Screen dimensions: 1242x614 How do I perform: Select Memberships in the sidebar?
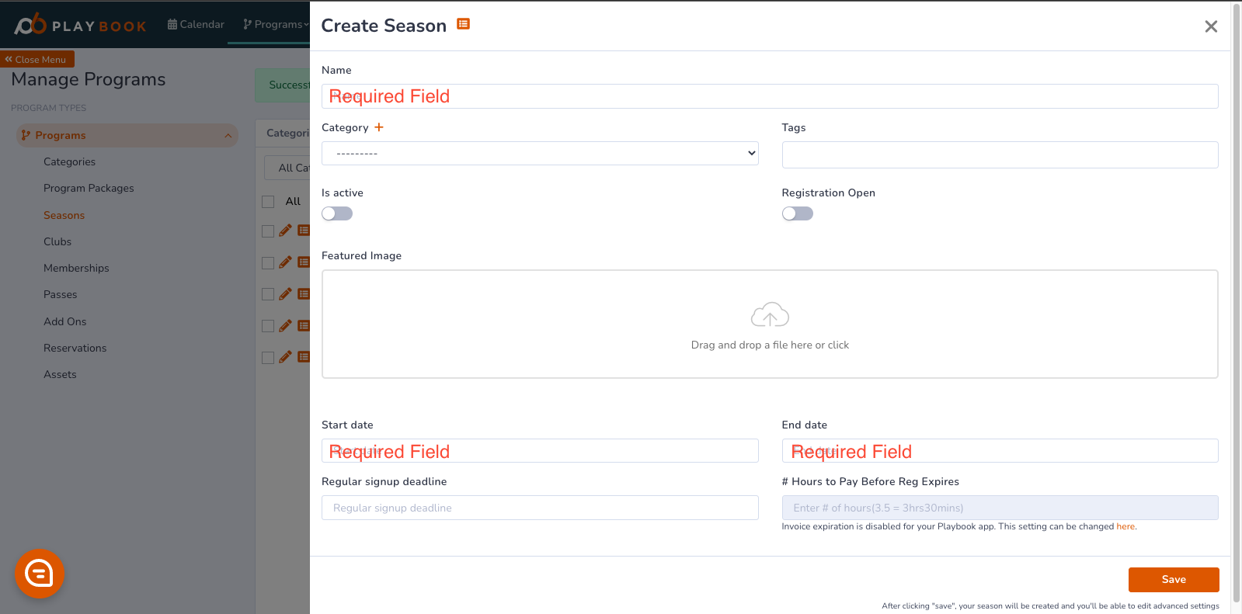[76, 268]
